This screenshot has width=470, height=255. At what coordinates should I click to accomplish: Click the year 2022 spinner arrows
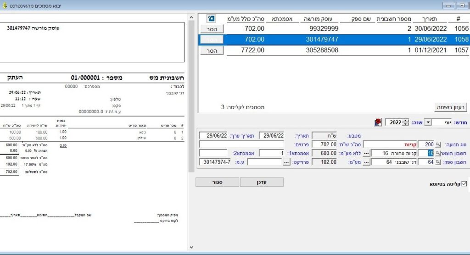point(406,122)
